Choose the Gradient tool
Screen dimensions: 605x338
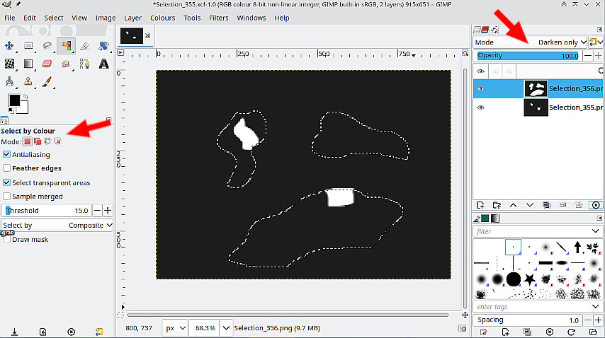tap(29, 64)
